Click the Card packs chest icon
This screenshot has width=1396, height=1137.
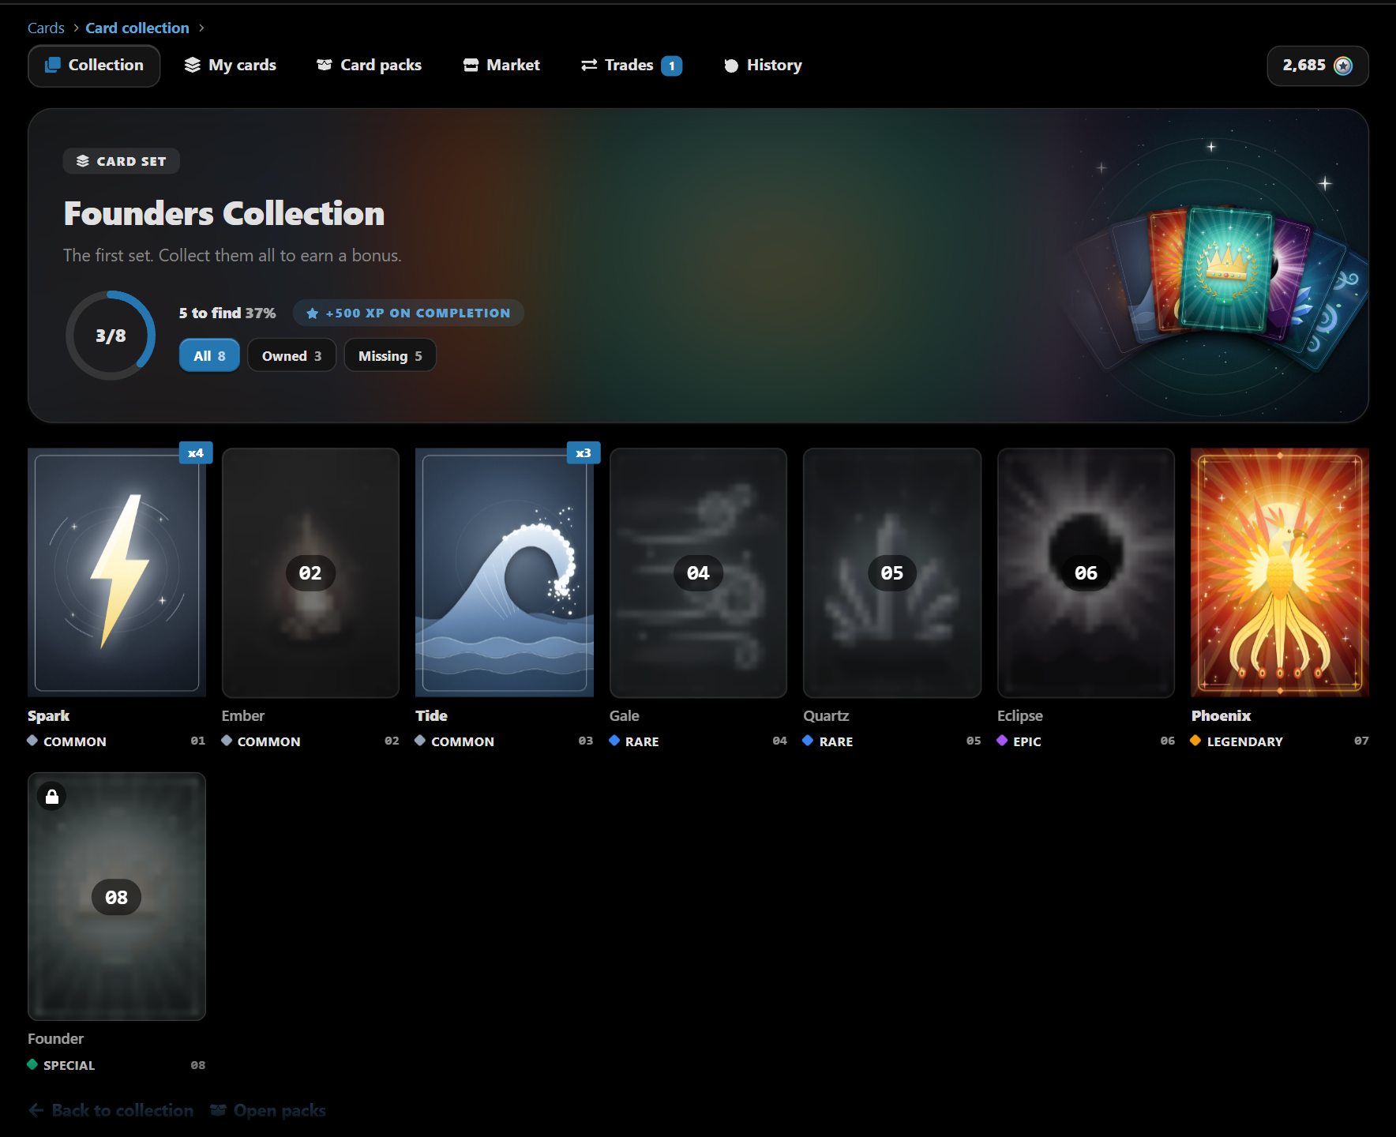click(x=324, y=66)
